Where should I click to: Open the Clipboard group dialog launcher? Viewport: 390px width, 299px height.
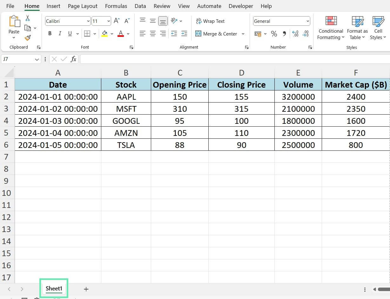tap(39, 47)
